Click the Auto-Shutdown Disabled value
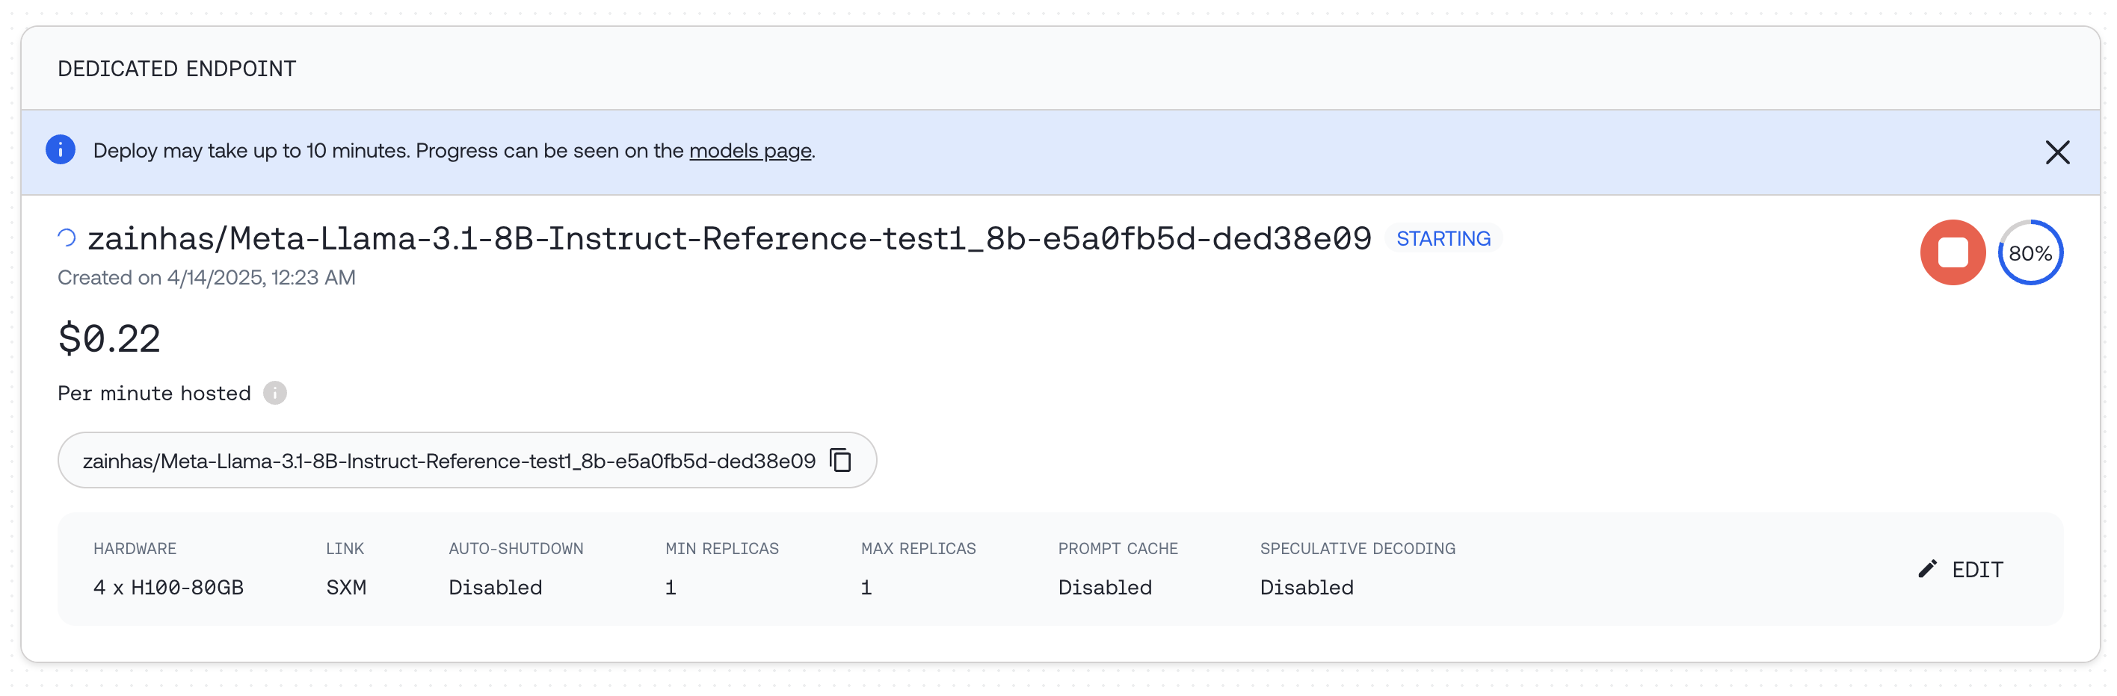Viewport: 2117px width, 696px height. 495,588
